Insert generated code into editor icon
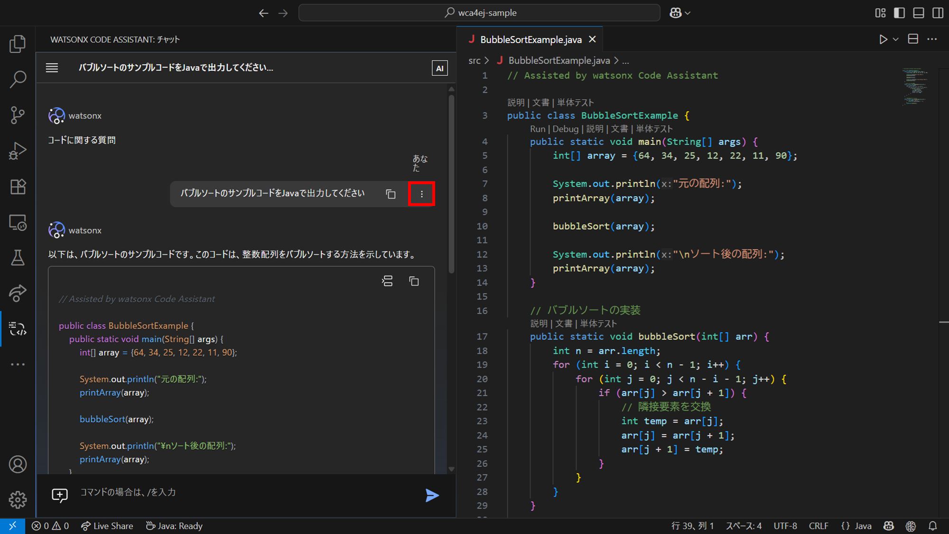Image resolution: width=949 pixels, height=534 pixels. click(x=387, y=281)
